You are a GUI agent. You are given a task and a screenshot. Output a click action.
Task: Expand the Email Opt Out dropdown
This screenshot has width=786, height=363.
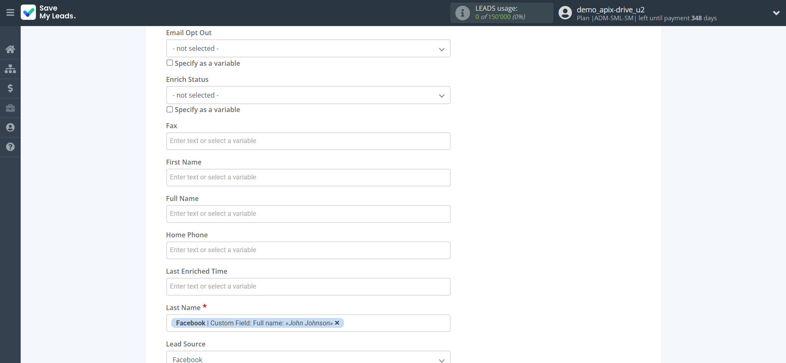click(308, 49)
